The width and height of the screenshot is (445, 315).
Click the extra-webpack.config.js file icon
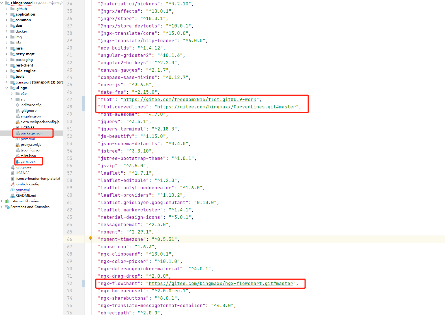pos(18,122)
